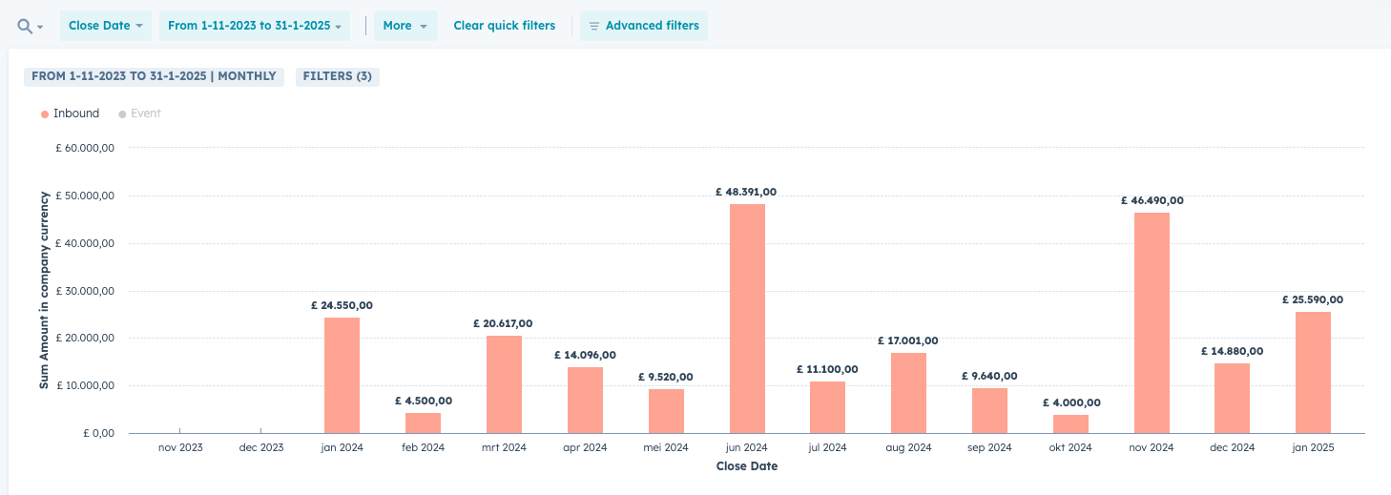Click the FILTERS (3) badge
Viewport: 1391px width, 495px height.
click(338, 76)
